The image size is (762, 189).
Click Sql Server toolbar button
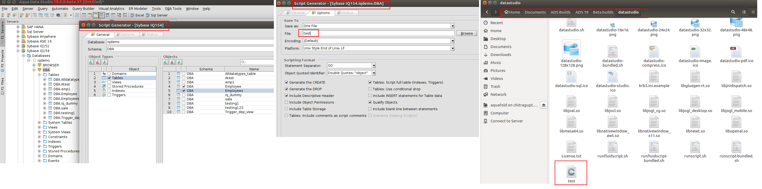point(157,15)
